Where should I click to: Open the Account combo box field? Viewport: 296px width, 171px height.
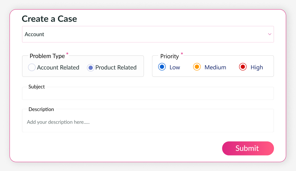pos(145,34)
